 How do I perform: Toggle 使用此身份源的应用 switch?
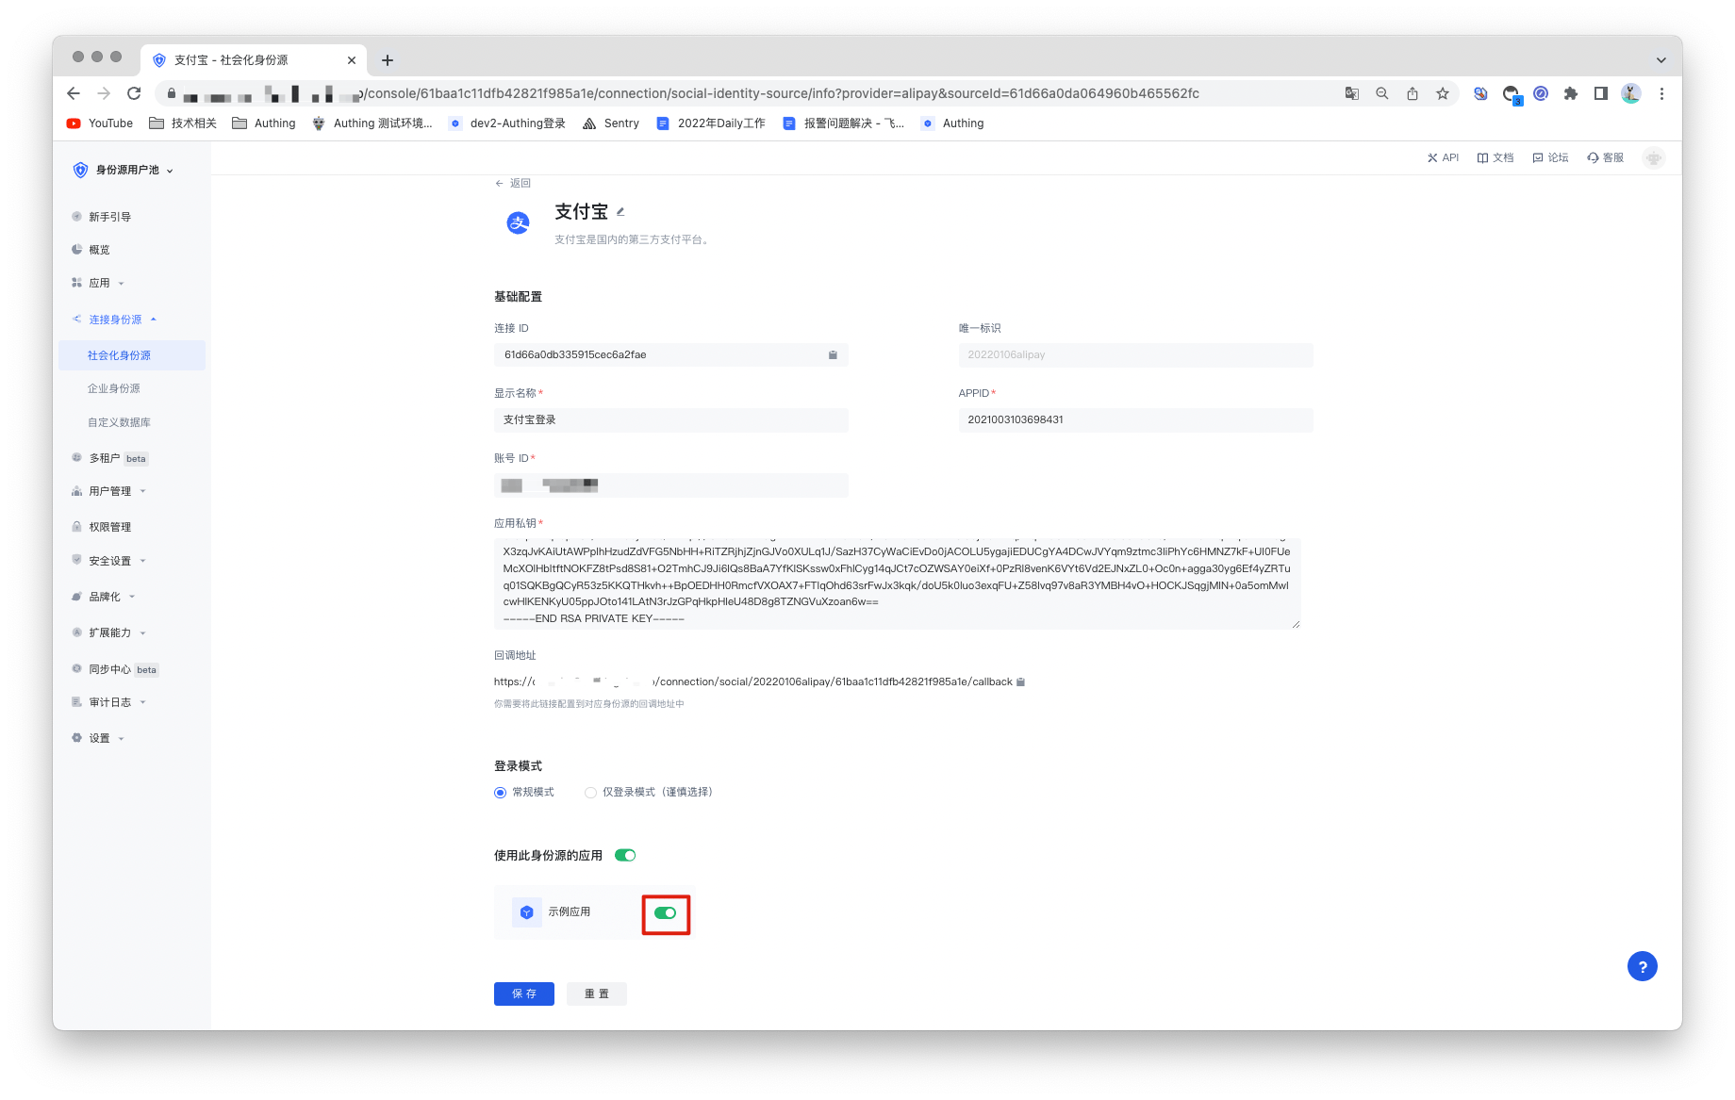pos(625,856)
